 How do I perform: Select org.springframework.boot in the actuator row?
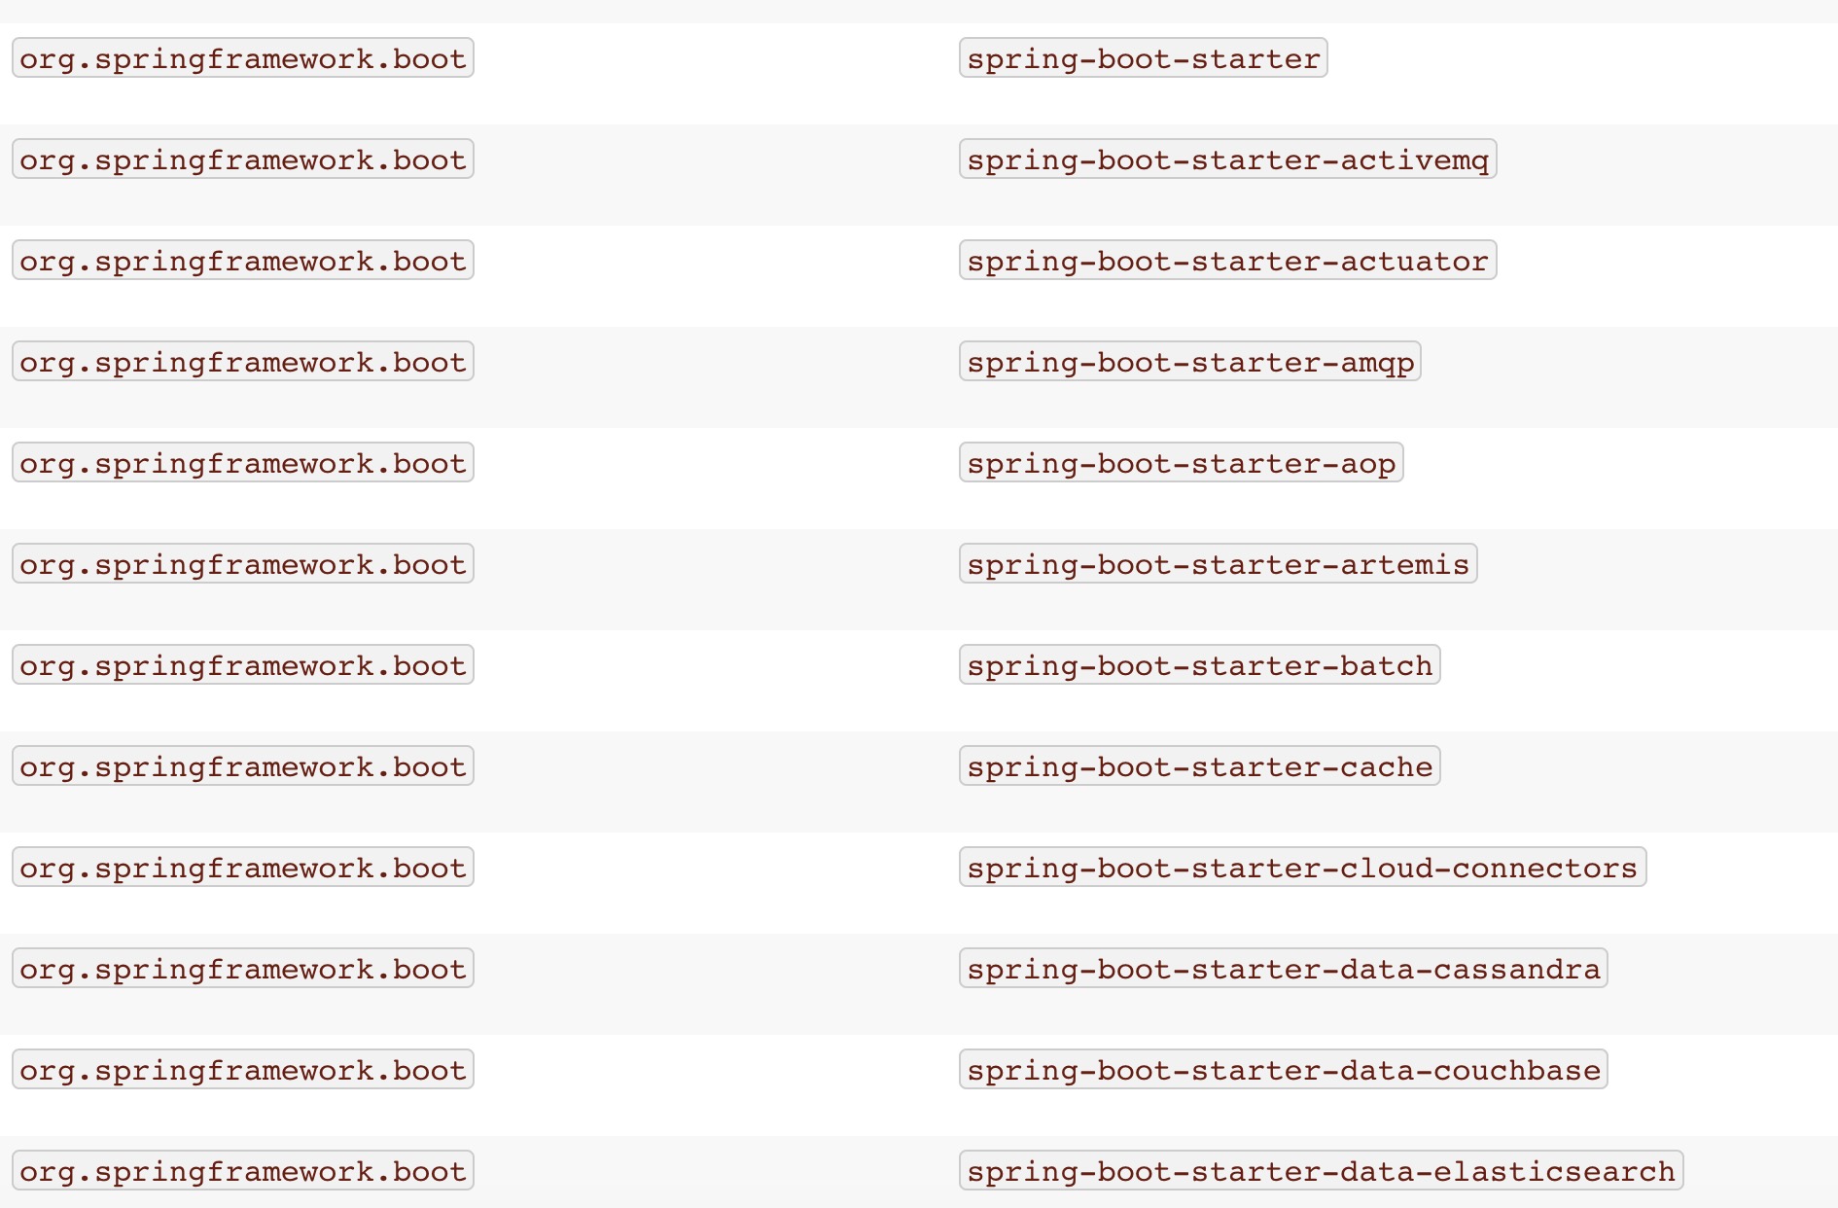[x=242, y=261]
